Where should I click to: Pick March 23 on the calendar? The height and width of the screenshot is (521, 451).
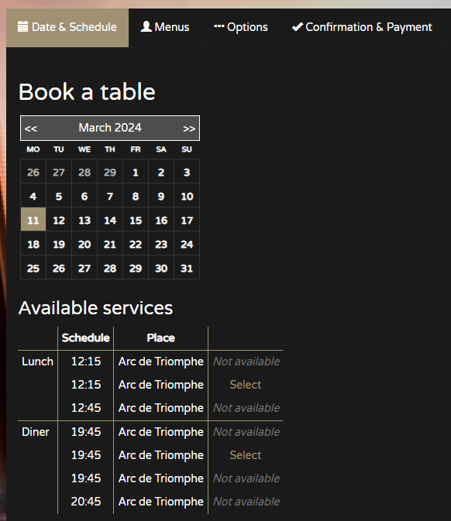pos(161,244)
